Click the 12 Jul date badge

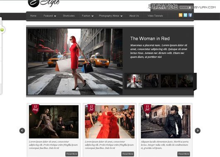[91, 109]
